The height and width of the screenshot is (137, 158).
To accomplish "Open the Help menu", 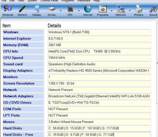I will 97,1.
